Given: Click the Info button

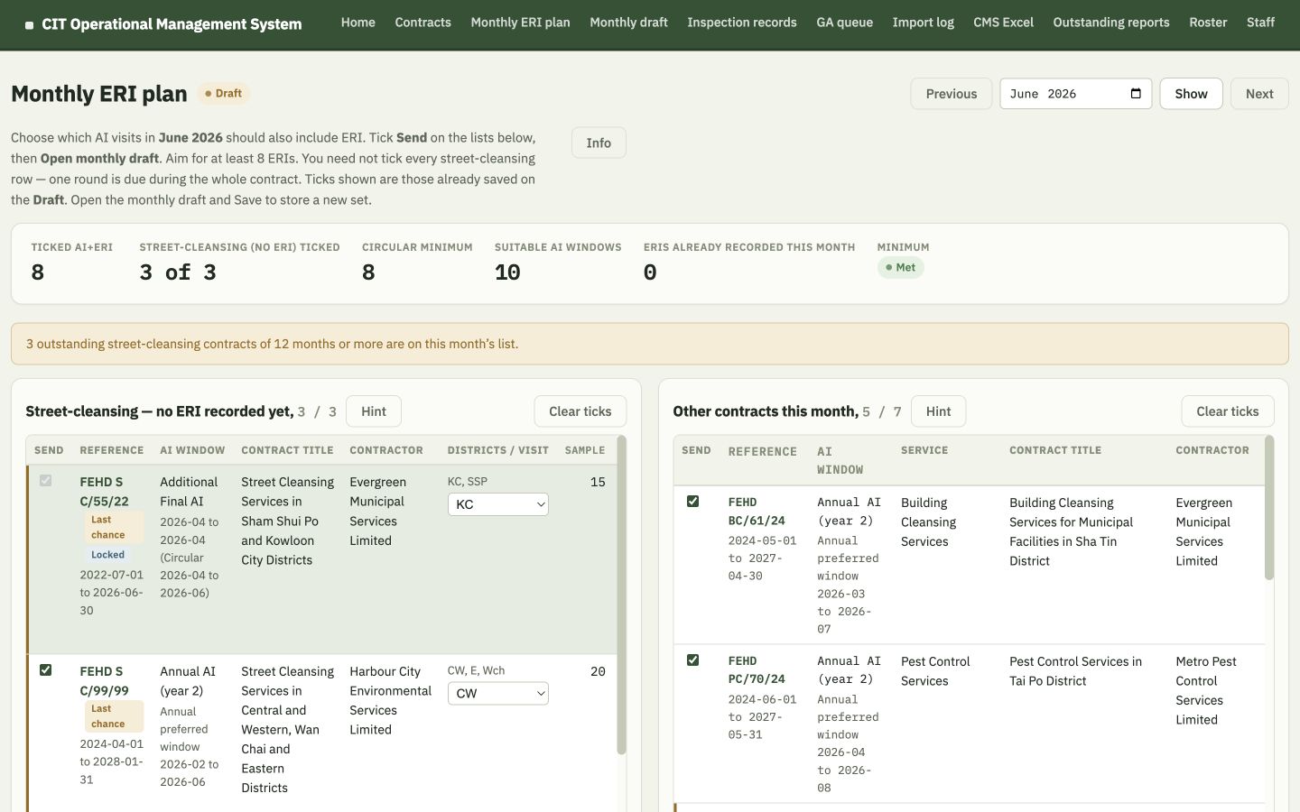Looking at the screenshot, I should (599, 143).
